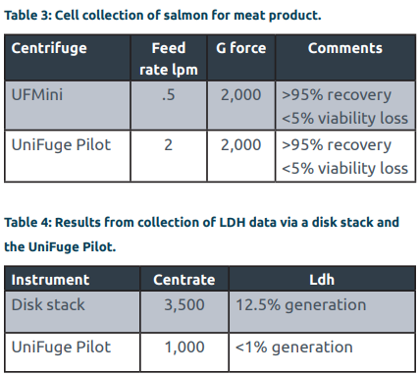
Task: Click the <1% generation cell
Action: tap(322, 352)
